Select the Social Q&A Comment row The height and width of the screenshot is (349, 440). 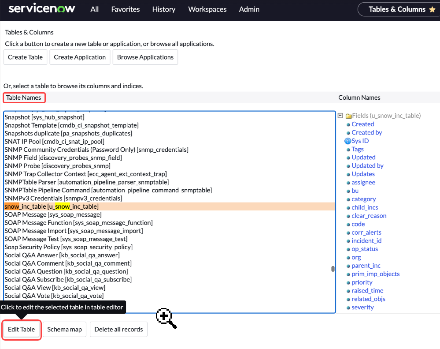pyautogui.click(x=170, y=263)
